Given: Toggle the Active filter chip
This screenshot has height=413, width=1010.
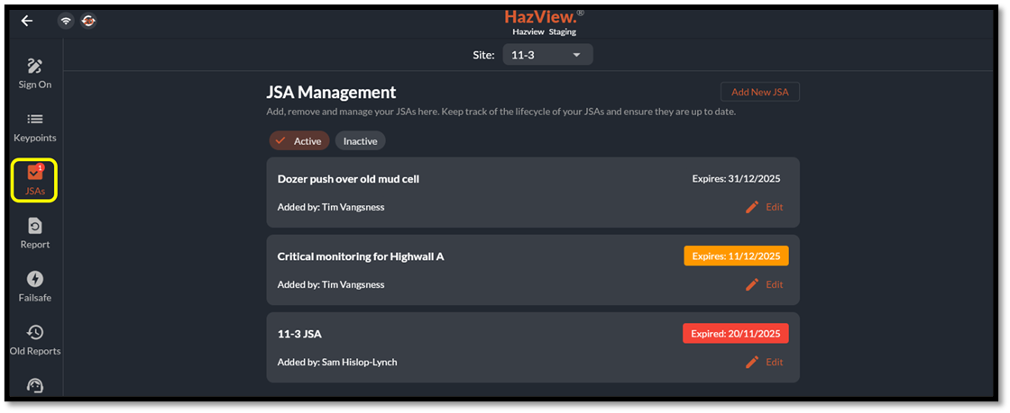Looking at the screenshot, I should 299,141.
